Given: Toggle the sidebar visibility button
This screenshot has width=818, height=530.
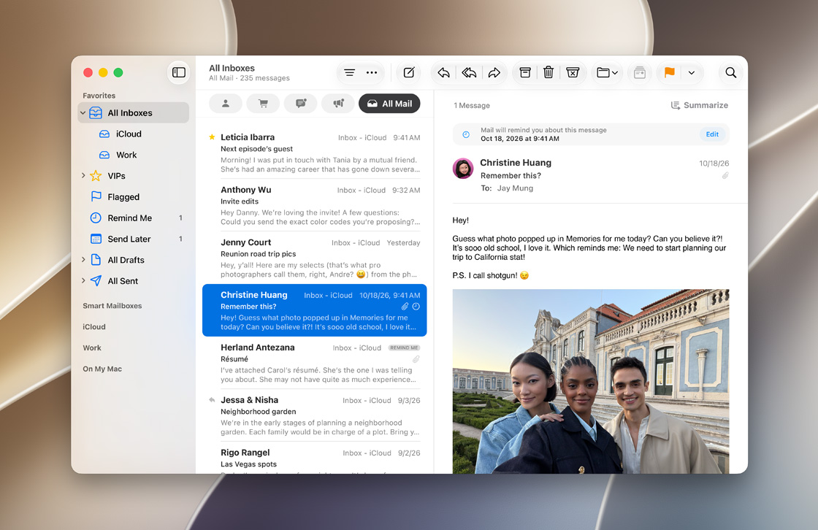Looking at the screenshot, I should 178,72.
